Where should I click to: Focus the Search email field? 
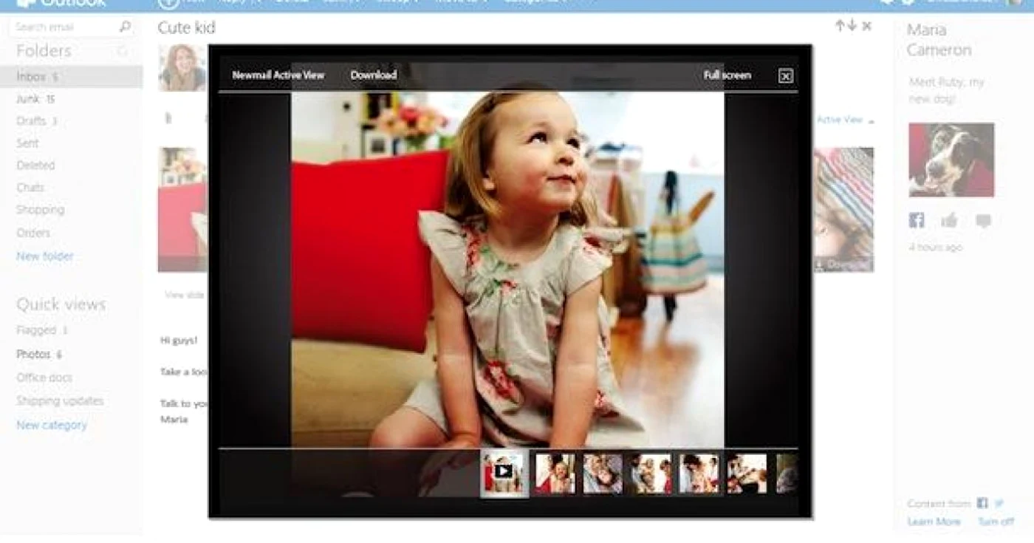click(72, 27)
